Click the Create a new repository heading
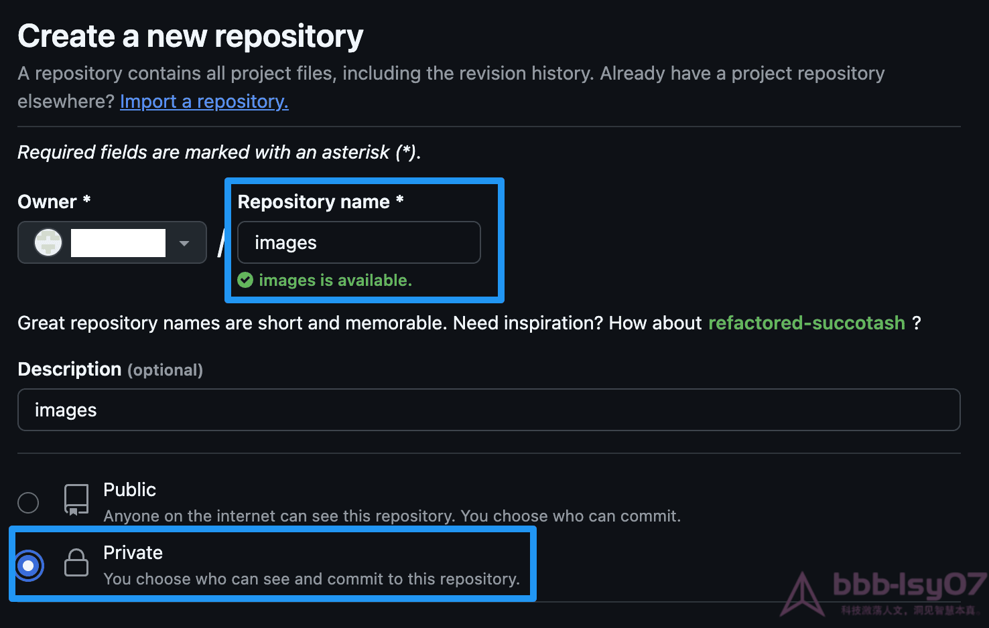Image resolution: width=989 pixels, height=628 pixels. click(190, 36)
